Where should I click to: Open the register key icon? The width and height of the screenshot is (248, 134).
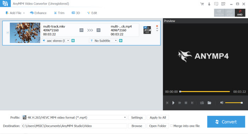point(209,4)
